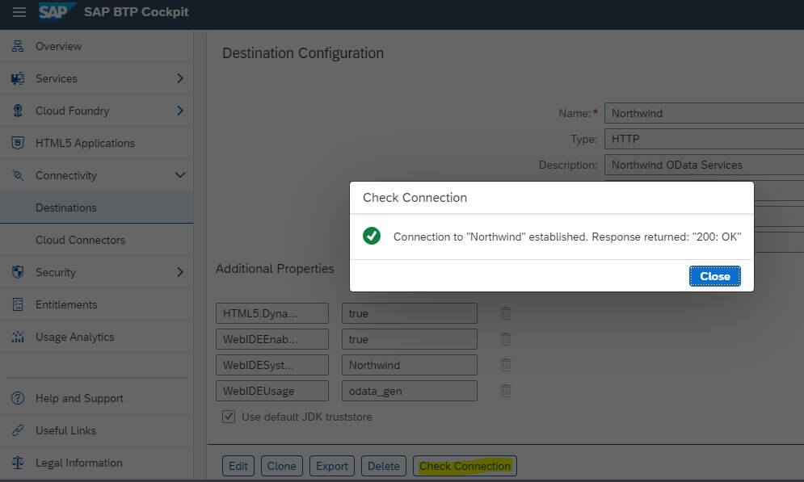This screenshot has width=804, height=482.
Task: Collapse the Connectivity menu chevron
Action: click(180, 175)
